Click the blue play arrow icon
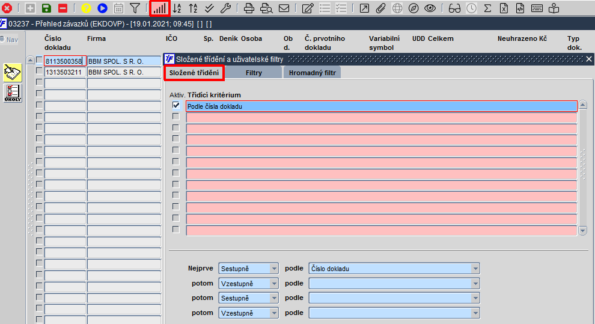The height and width of the screenshot is (324, 595). (x=102, y=8)
